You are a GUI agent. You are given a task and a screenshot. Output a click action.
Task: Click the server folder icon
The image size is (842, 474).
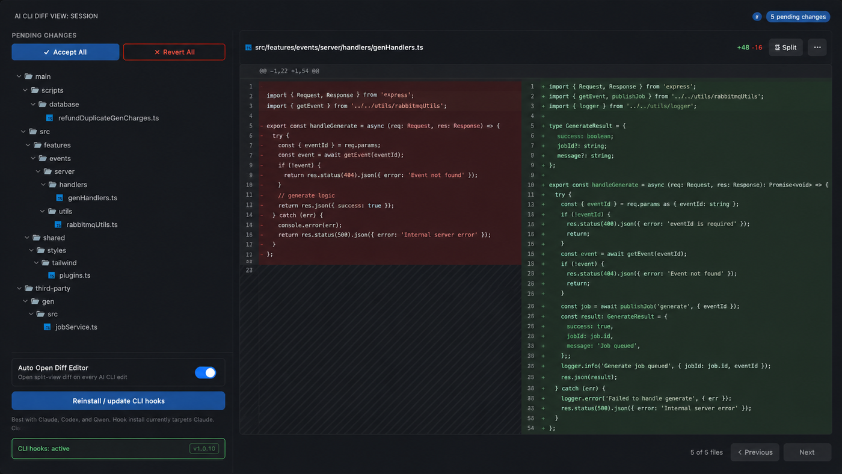(47, 171)
